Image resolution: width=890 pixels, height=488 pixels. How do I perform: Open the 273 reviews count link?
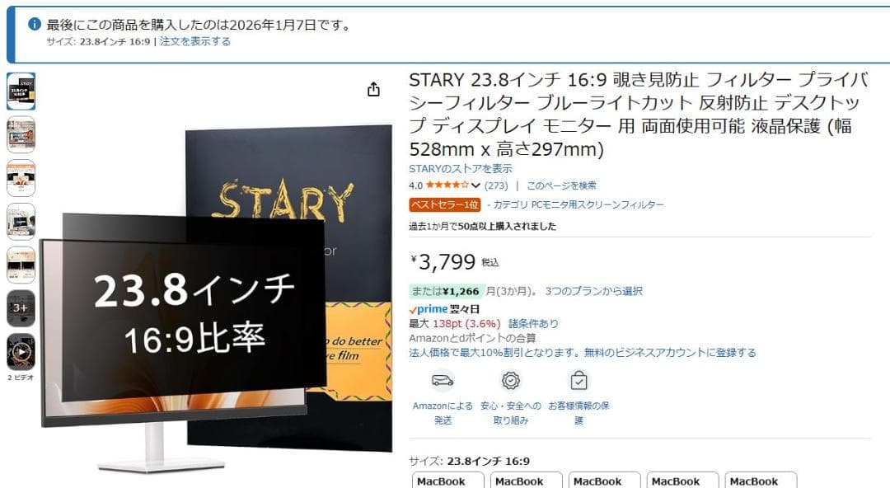tap(496, 185)
